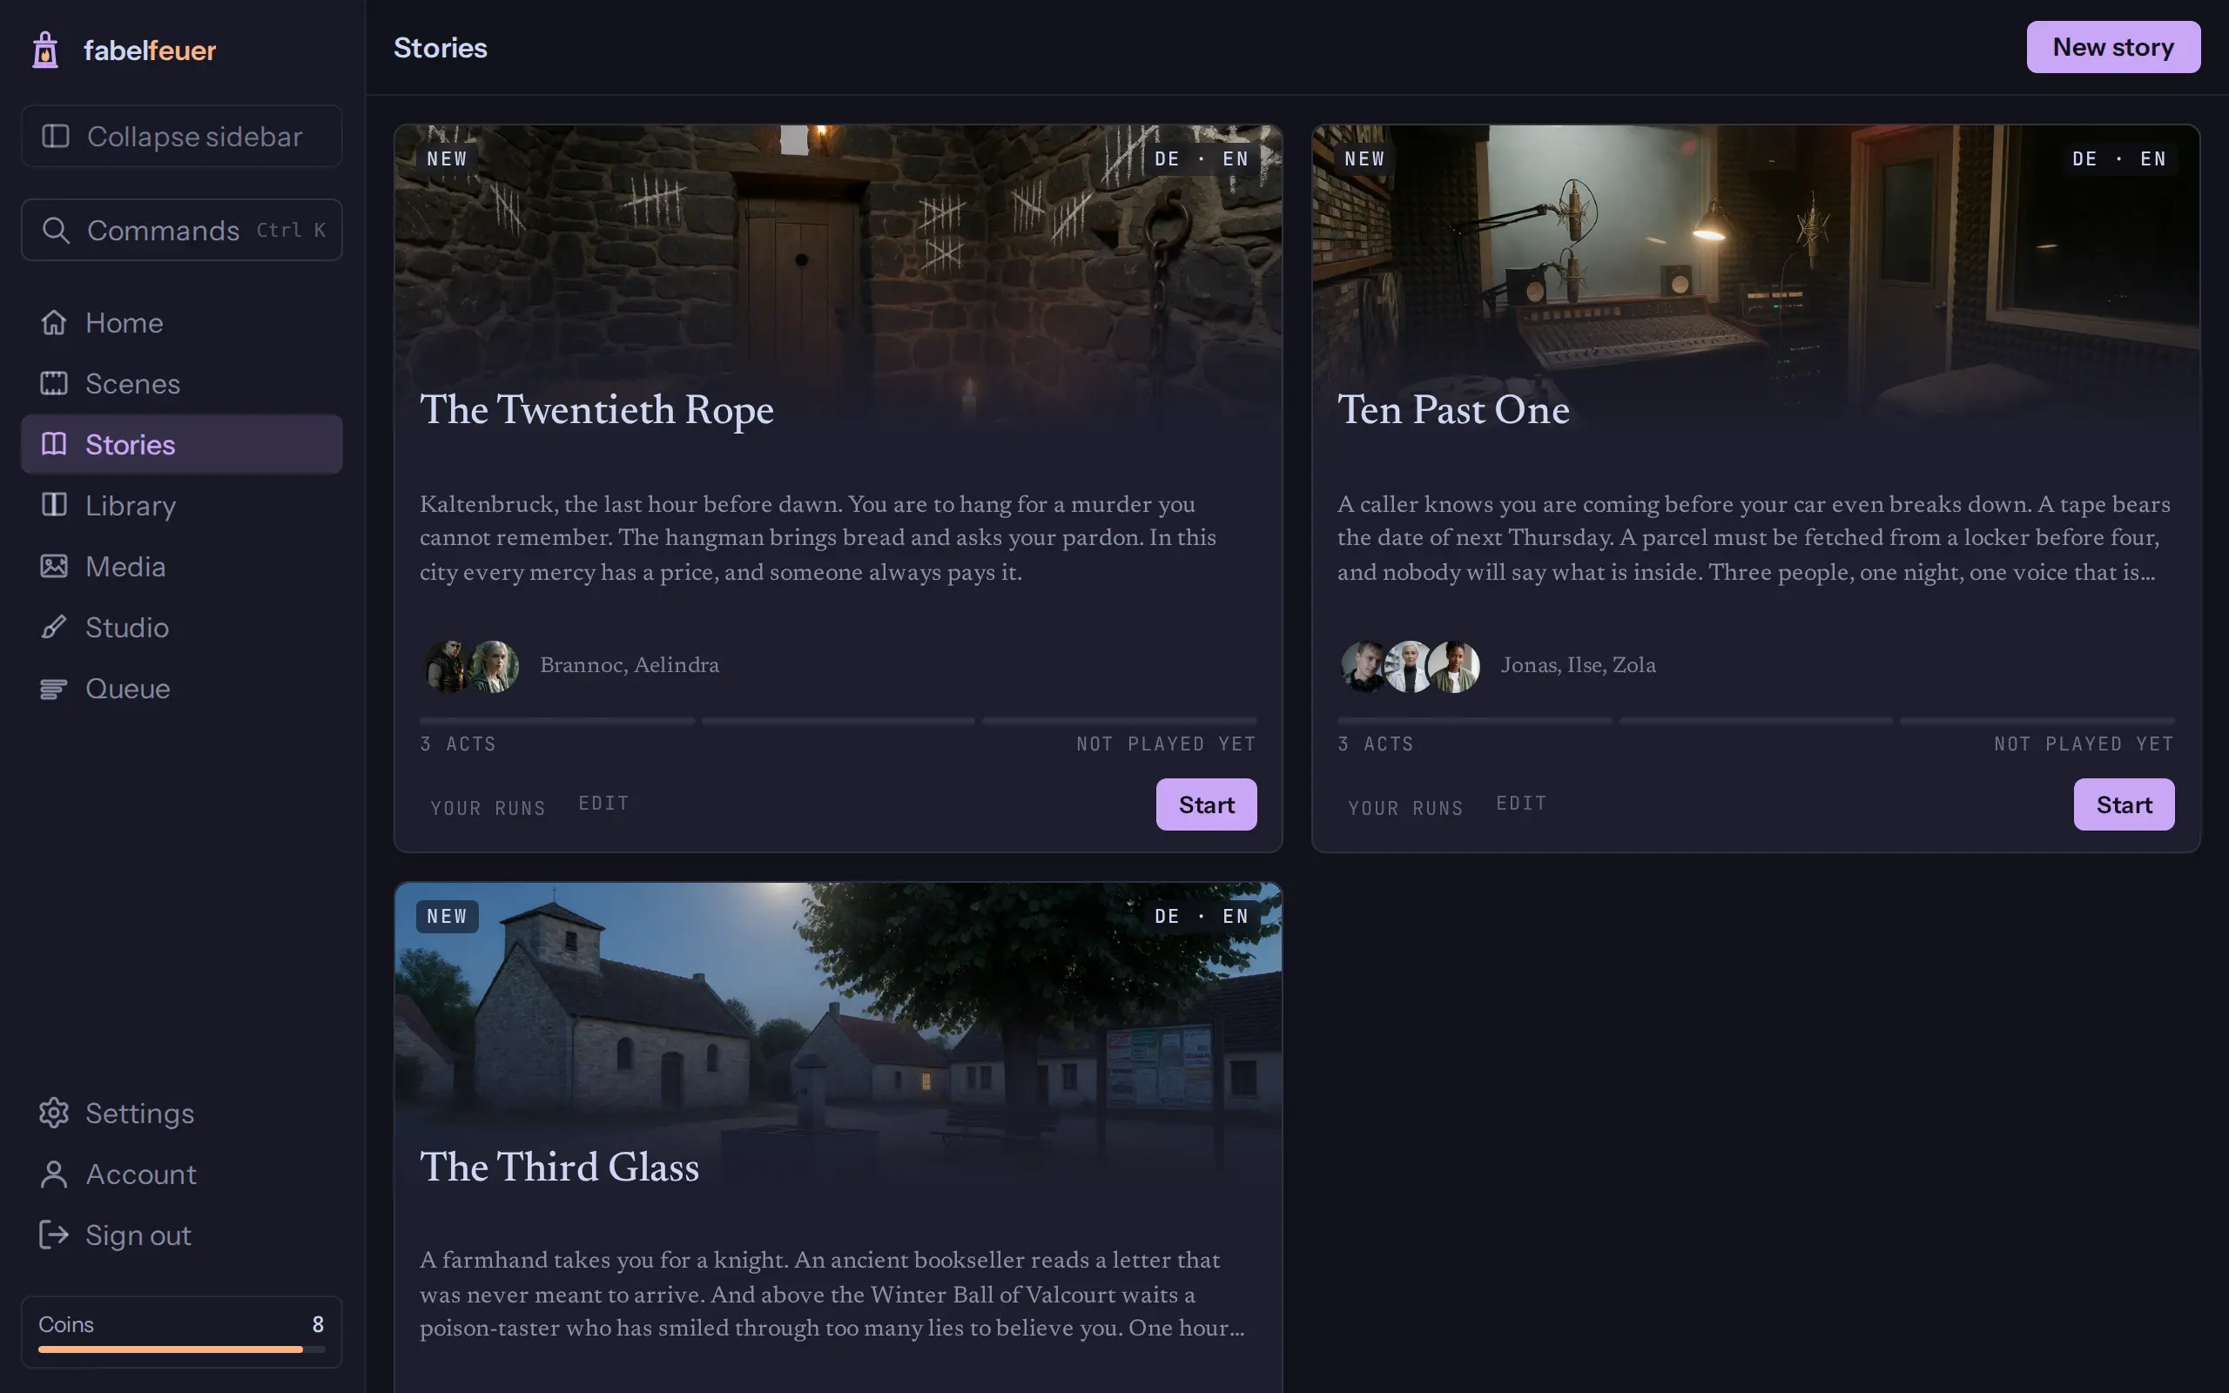
Task: Click the NEW badge on The Third Glass
Action: point(448,917)
